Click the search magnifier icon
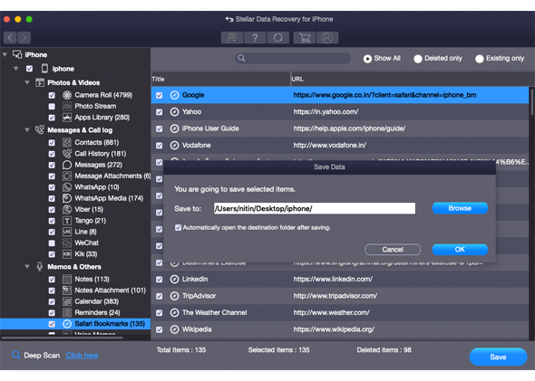This screenshot has width=535, height=381. click(x=241, y=58)
